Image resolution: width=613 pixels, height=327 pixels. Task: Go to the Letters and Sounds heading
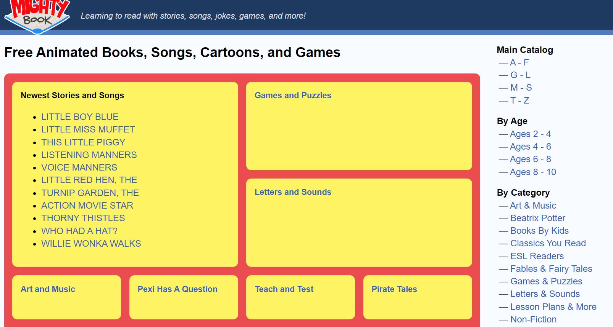pos(293,192)
